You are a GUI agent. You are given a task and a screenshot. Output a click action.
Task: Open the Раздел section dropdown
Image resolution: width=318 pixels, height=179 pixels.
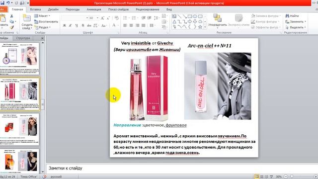coord(42,27)
